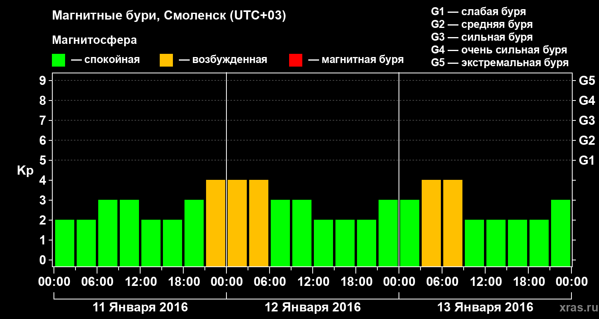The width and height of the screenshot is (599, 319).
Task: Click the 'G5' label on right axis
Action: click(x=587, y=81)
